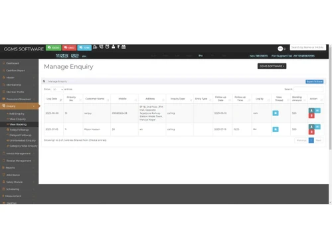Delete the Ripon Hossain enquiry with red icon
Screen dimensions: 332x249
(311, 132)
